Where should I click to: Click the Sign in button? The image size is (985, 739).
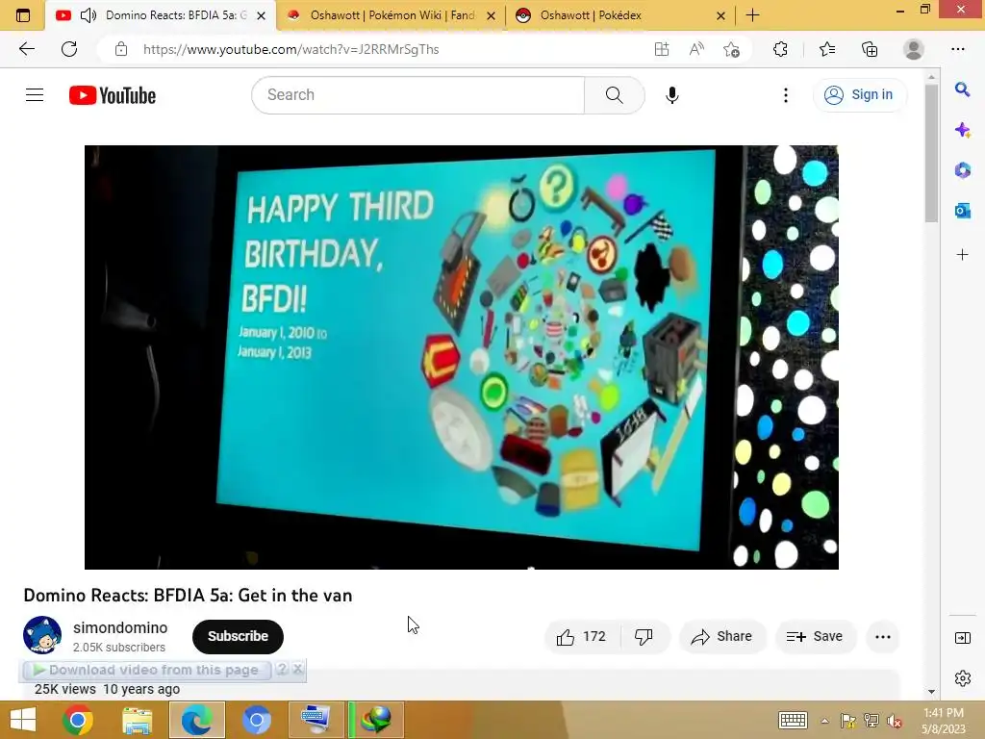pos(859,95)
